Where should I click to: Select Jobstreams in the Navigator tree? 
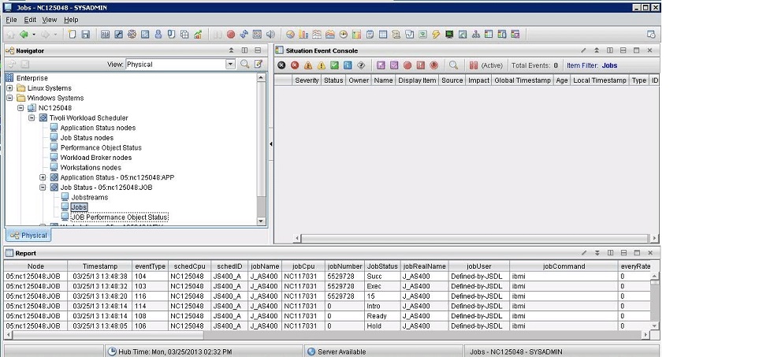[90, 197]
